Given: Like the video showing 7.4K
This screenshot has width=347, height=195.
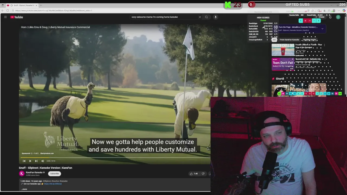Looking at the screenshot, I should tap(194, 174).
